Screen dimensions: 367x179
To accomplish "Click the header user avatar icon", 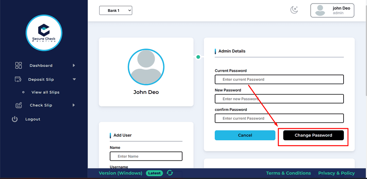I will (x=320, y=11).
